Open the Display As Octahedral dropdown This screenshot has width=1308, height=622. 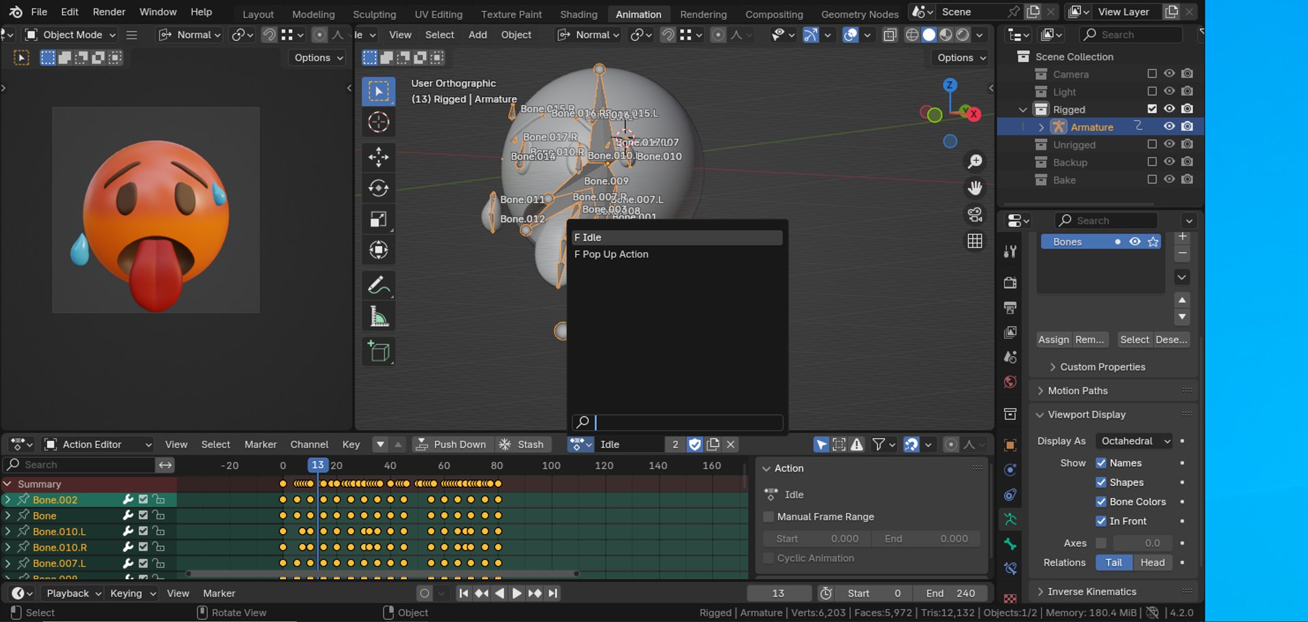click(1136, 441)
